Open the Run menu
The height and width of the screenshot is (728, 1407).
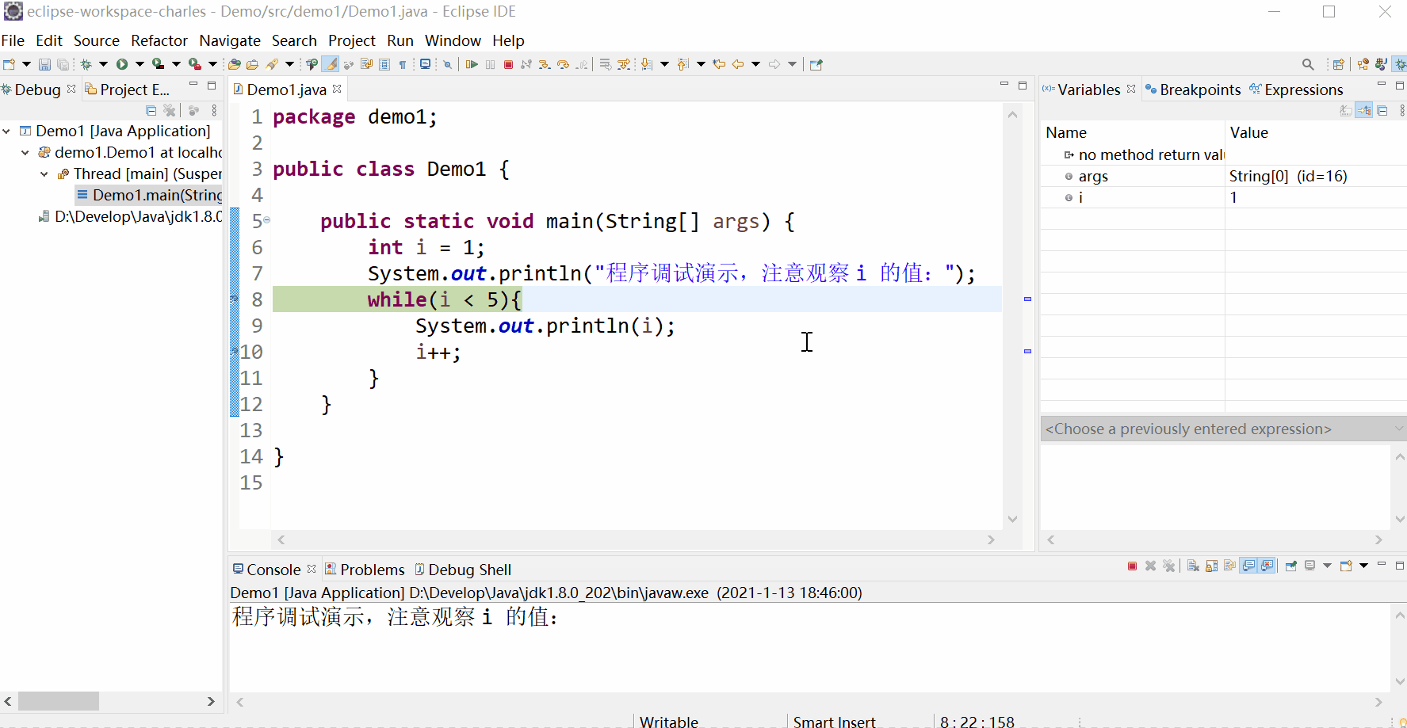click(x=400, y=40)
